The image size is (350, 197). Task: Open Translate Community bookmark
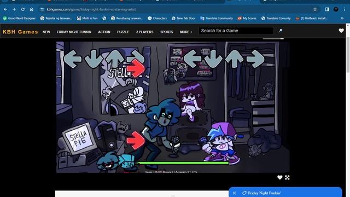coord(217,18)
